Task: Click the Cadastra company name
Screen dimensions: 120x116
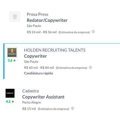Action: [30, 91]
